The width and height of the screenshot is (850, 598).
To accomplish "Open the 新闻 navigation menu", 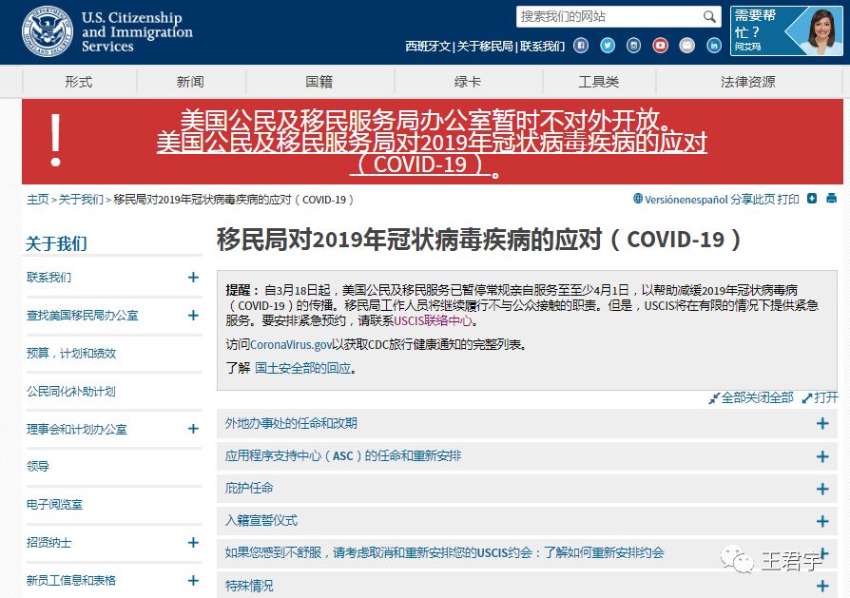I will point(190,82).
